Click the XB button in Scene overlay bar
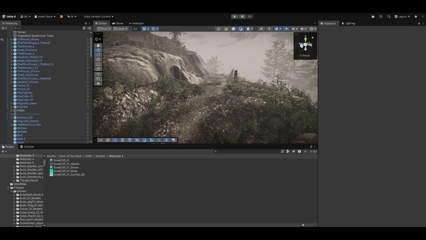 (x=101, y=140)
